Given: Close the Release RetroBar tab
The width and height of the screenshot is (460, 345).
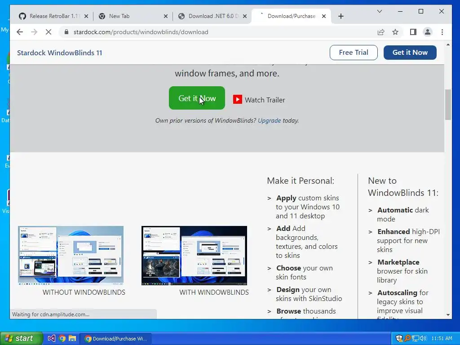Looking at the screenshot, I should point(86,16).
